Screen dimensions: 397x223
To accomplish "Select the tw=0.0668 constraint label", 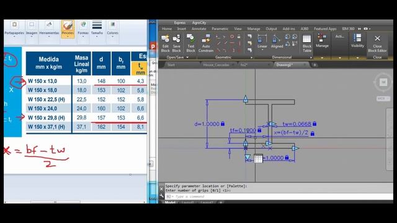I will tap(299, 124).
